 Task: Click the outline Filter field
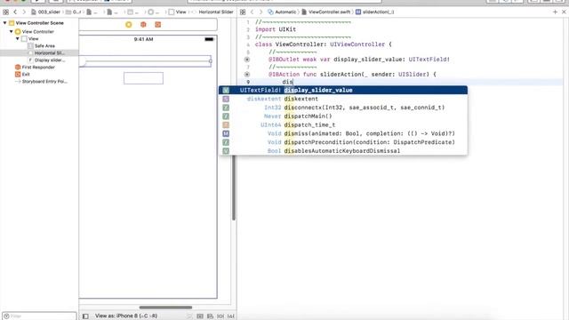(39, 316)
